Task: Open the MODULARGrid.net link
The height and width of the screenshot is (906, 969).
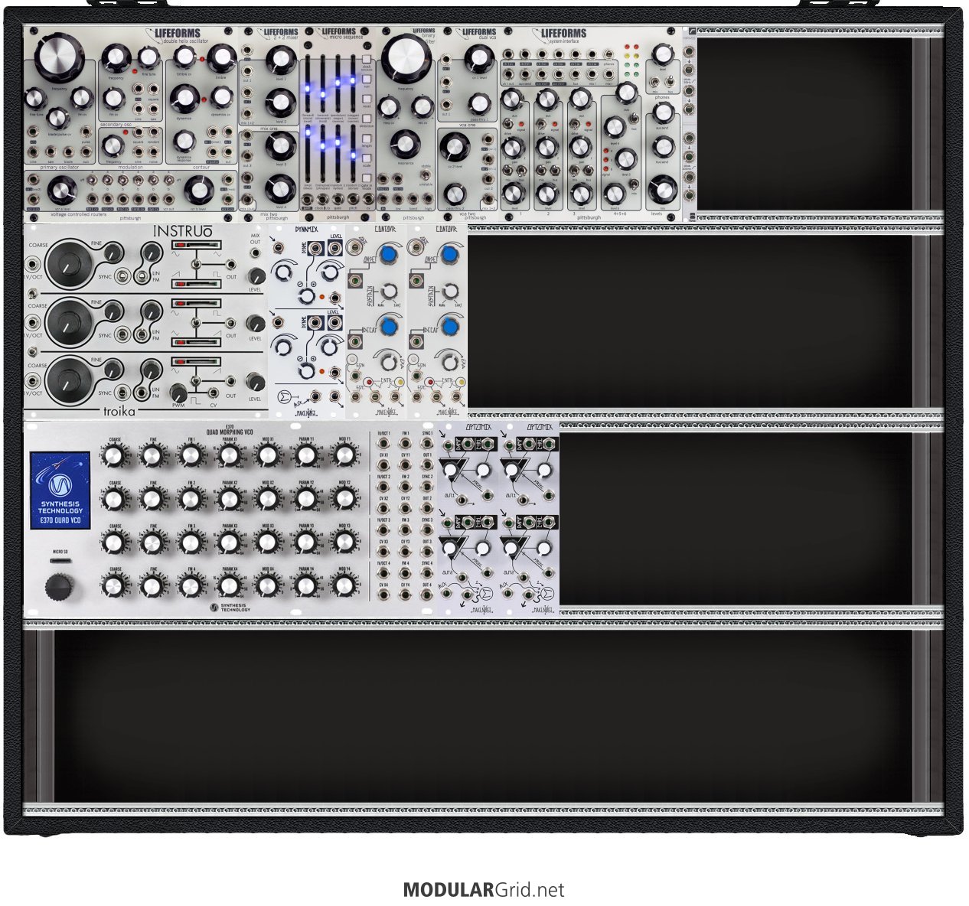Action: (484, 890)
